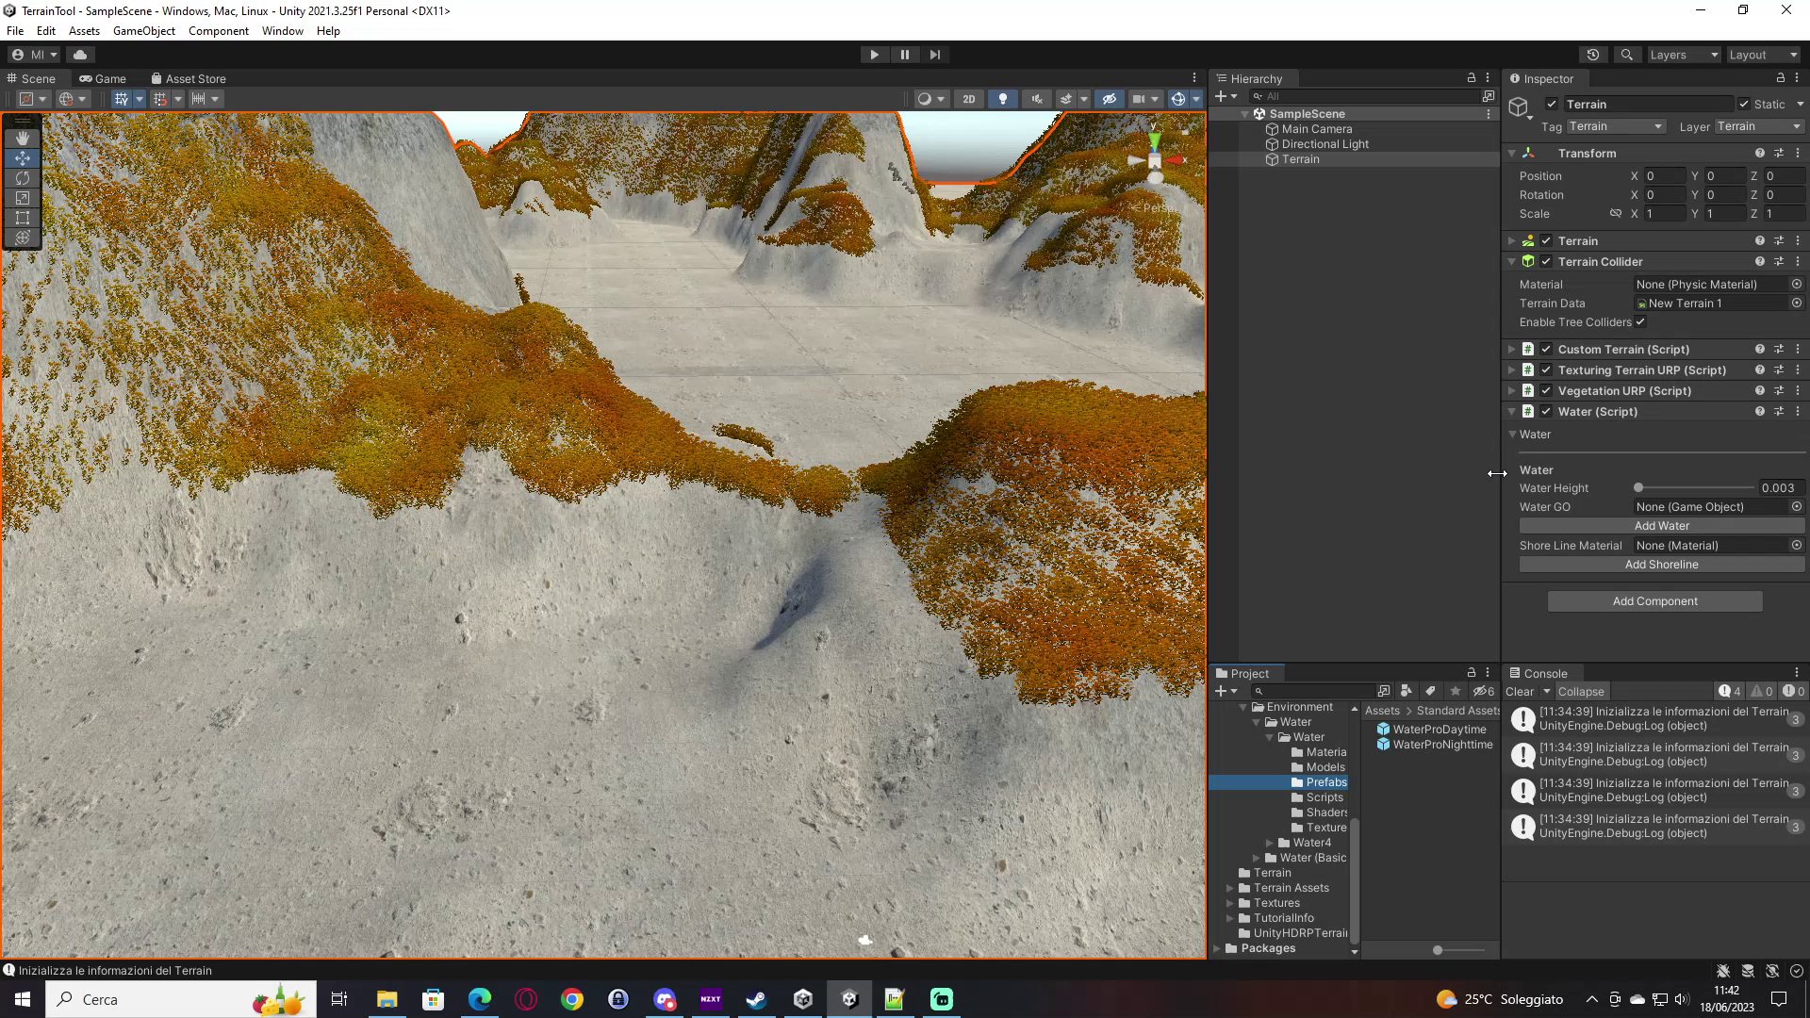Toggle scene visibility eye icon
Viewport: 1810px width, 1018px height.
coord(1109,99)
